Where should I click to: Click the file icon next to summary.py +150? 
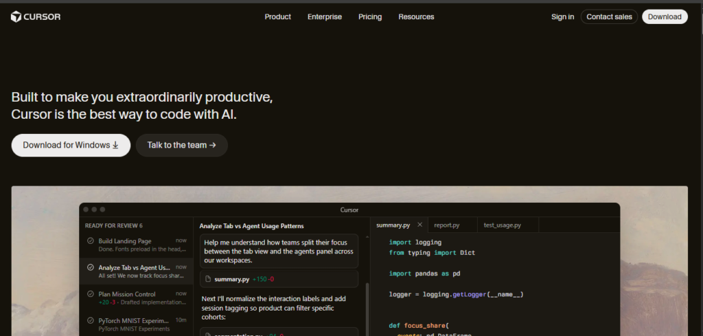click(207, 279)
